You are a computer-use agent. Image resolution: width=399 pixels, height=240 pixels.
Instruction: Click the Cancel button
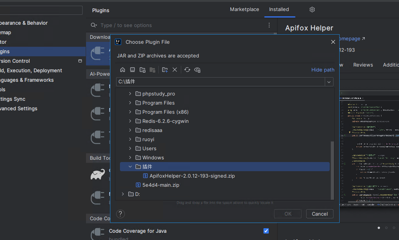pyautogui.click(x=319, y=214)
